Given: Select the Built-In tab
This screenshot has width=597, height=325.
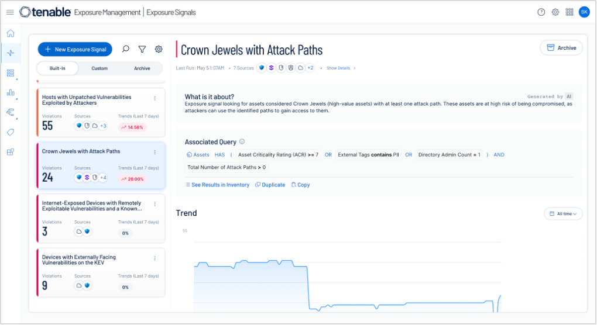Looking at the screenshot, I should click(57, 68).
